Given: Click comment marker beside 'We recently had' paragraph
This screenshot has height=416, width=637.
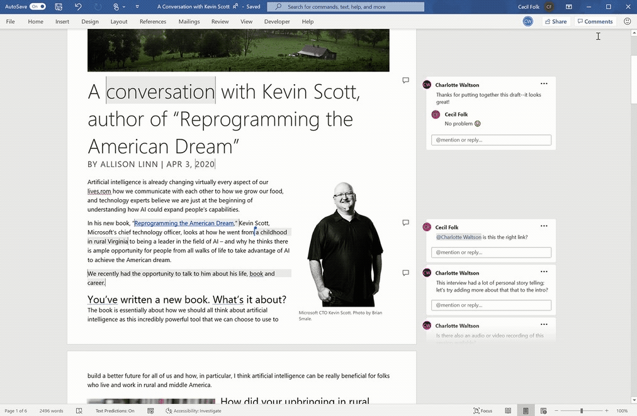Looking at the screenshot, I should click(x=405, y=273).
